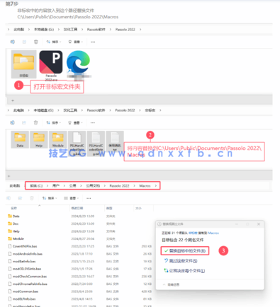Add a new tab with the plus in the first tab strip
The height and width of the screenshot is (307, 280).
point(13,100)
